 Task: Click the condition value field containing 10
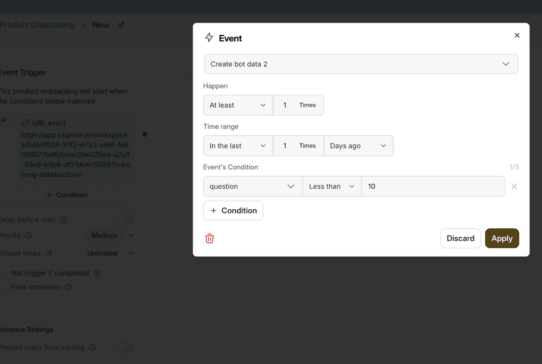(433, 186)
